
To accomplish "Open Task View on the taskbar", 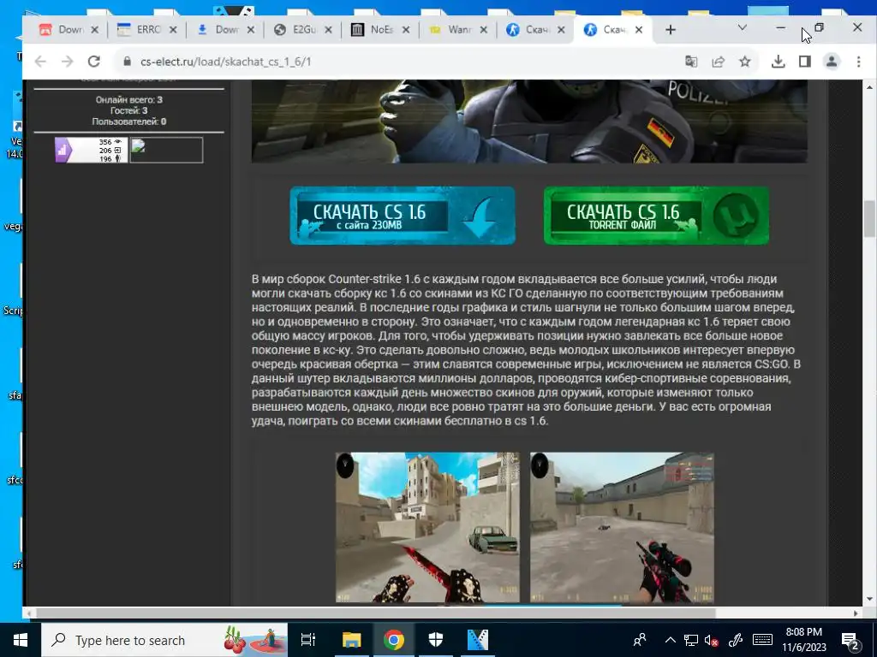I will click(308, 640).
